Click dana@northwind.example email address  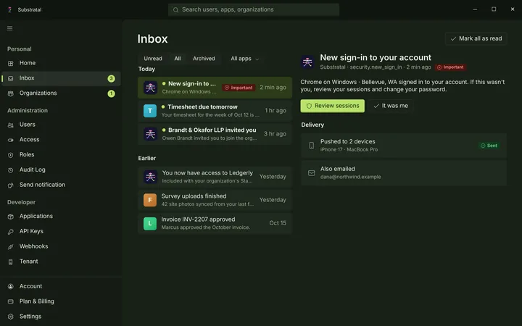click(x=351, y=177)
